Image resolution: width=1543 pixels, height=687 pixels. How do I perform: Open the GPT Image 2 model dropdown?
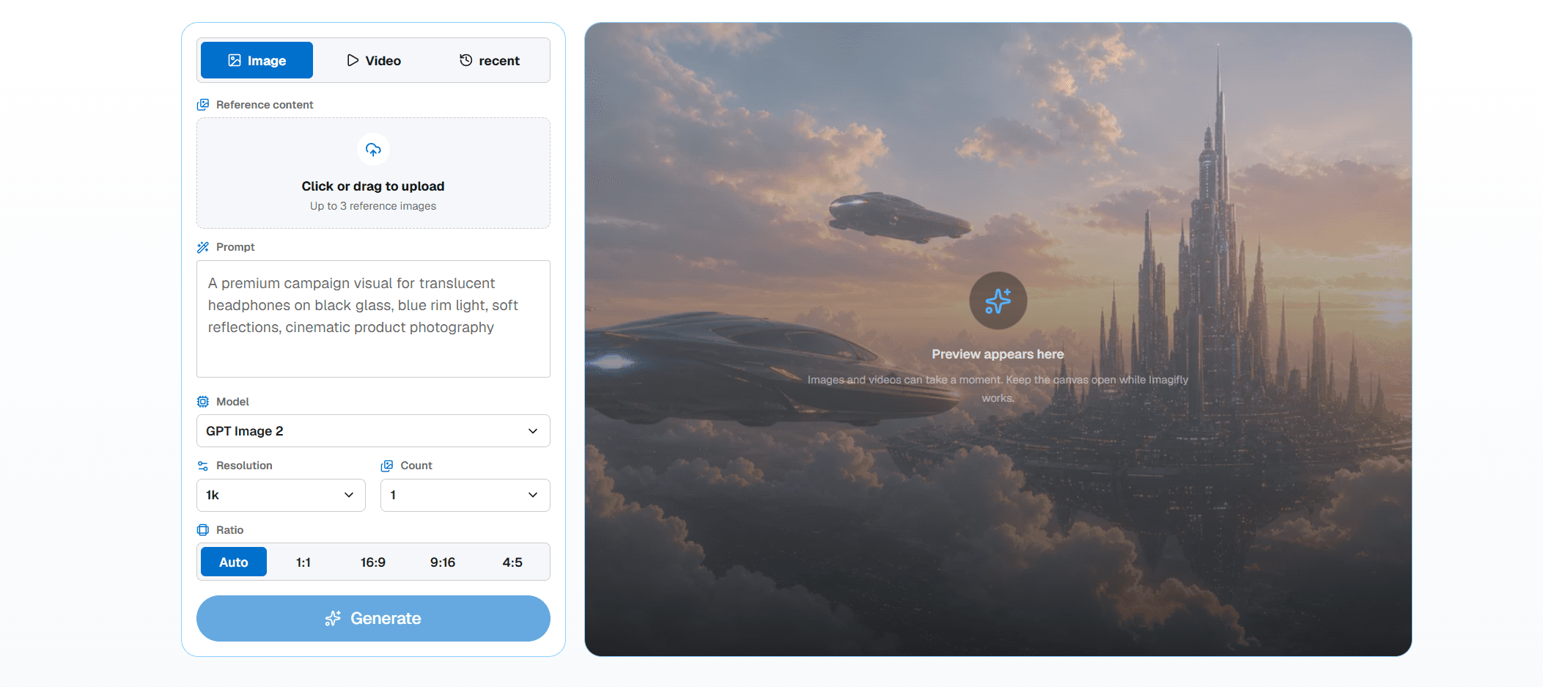[373, 431]
